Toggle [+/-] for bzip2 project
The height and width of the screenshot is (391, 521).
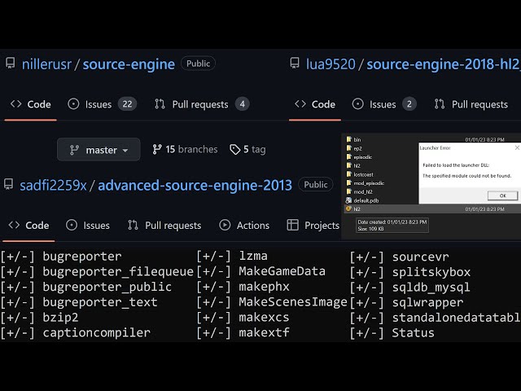click(17, 318)
